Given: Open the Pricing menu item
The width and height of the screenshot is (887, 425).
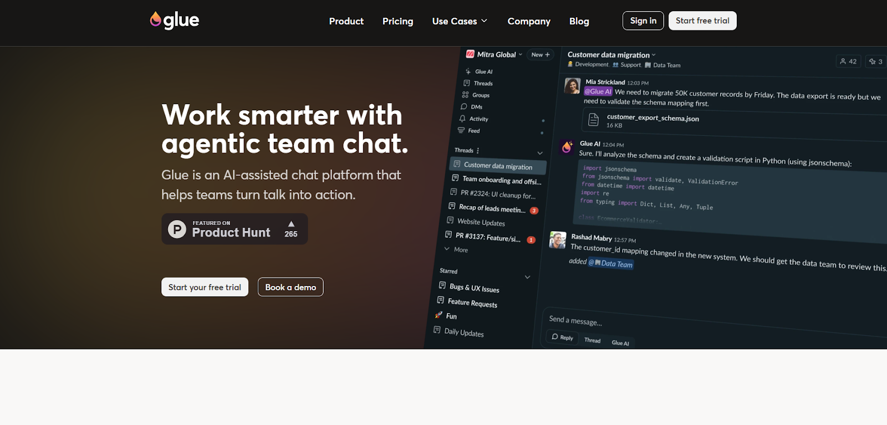Looking at the screenshot, I should pyautogui.click(x=397, y=21).
